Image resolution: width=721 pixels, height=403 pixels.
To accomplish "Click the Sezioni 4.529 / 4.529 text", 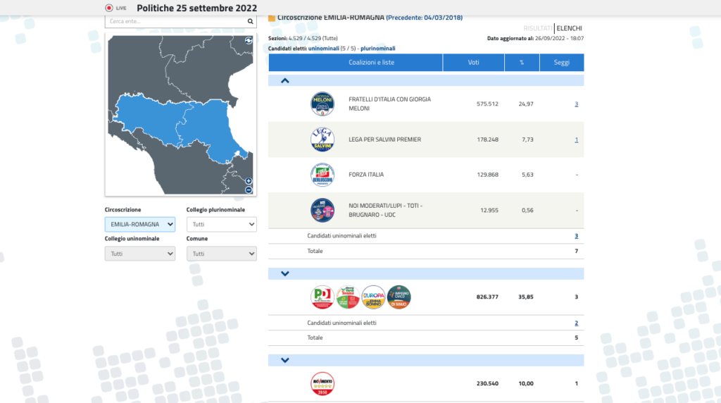I will point(303,38).
